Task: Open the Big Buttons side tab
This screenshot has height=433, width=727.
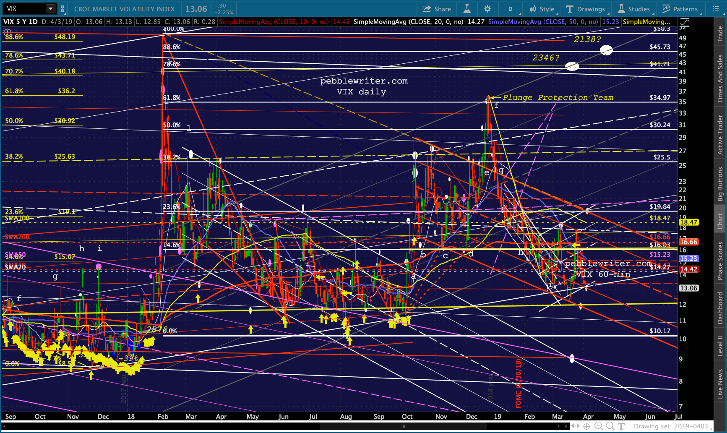Action: click(720, 183)
